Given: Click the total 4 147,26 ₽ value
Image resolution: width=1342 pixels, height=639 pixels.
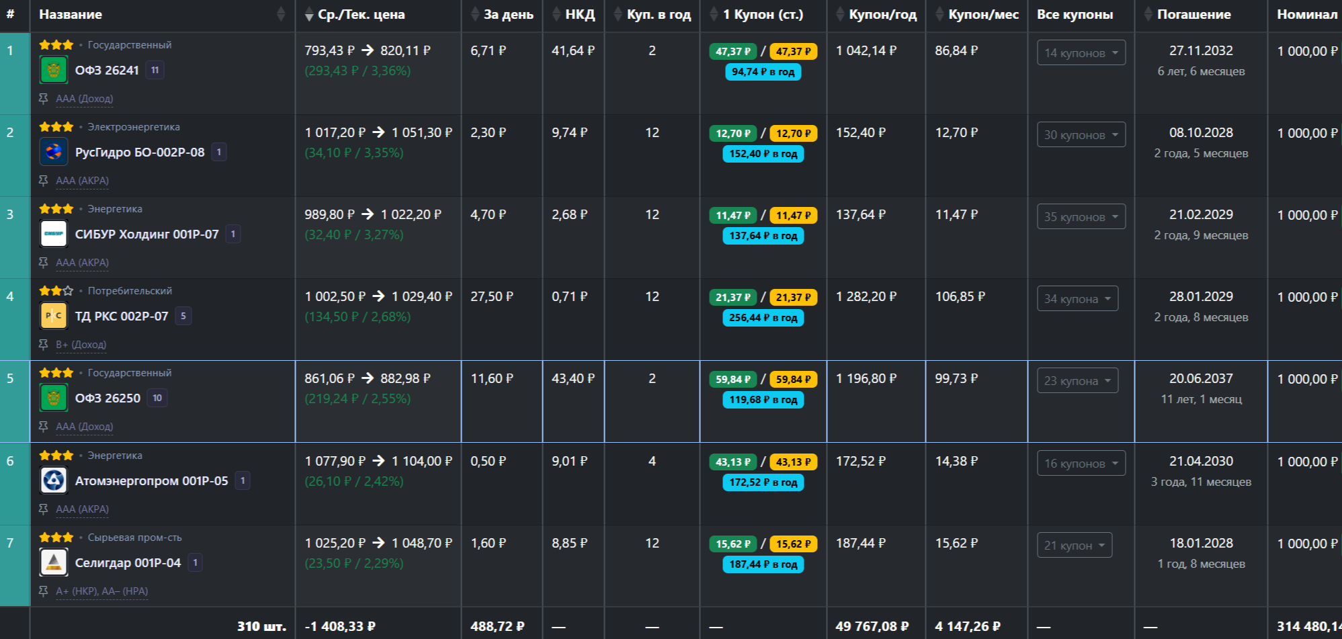Looking at the screenshot, I should coord(967,626).
